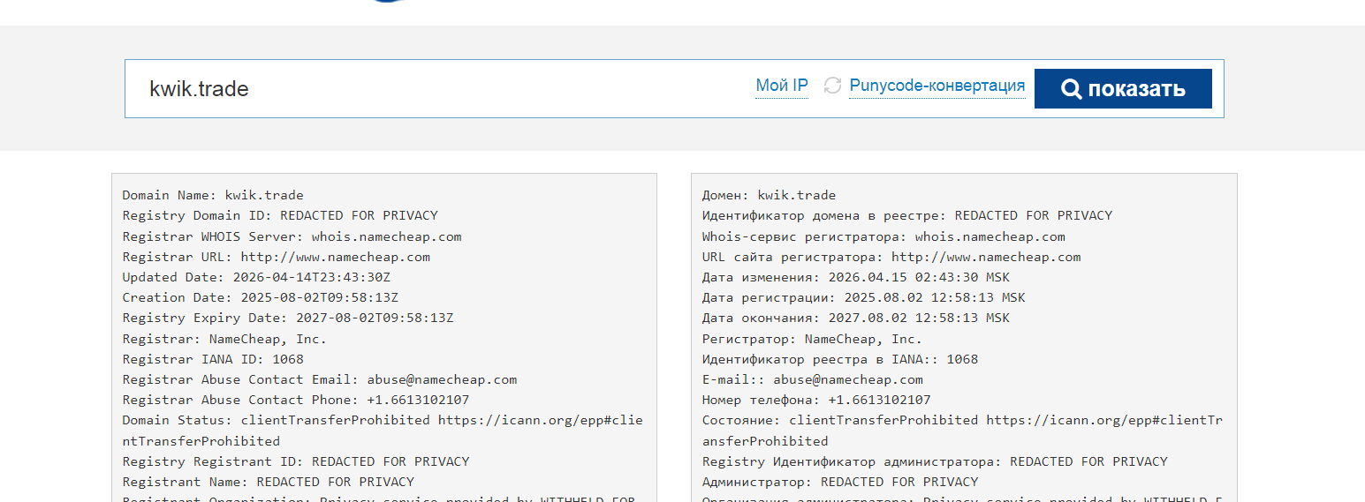Select 'Идентификатор домена в реестре' line

click(907, 215)
